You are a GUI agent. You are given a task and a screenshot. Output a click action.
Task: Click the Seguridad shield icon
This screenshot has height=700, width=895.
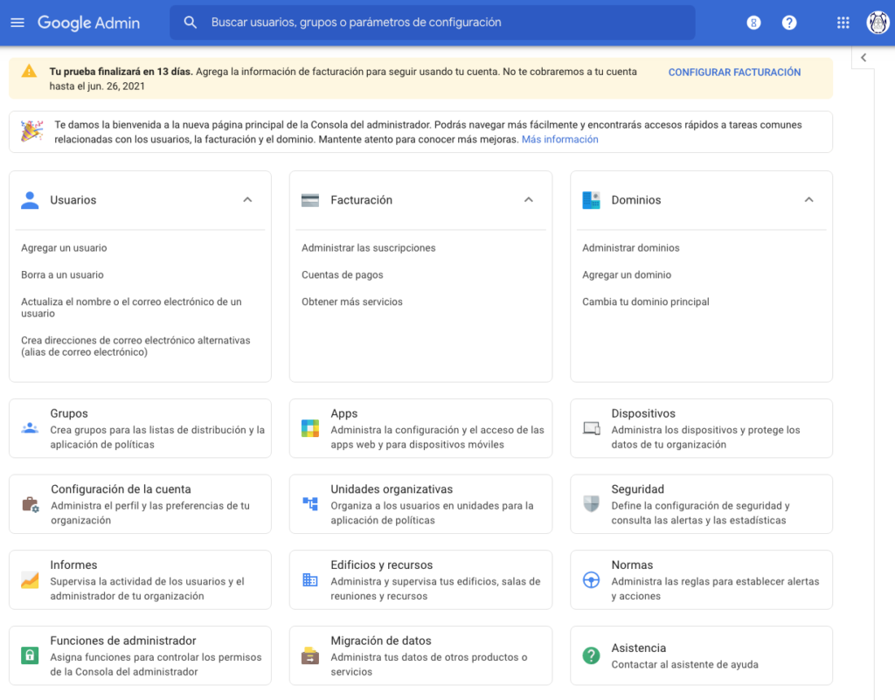tap(592, 503)
